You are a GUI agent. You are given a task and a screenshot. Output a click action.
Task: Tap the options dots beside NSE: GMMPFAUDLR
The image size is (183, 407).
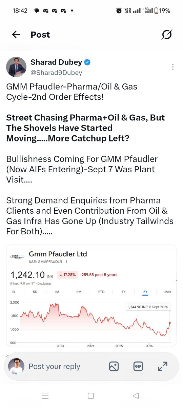(67, 262)
